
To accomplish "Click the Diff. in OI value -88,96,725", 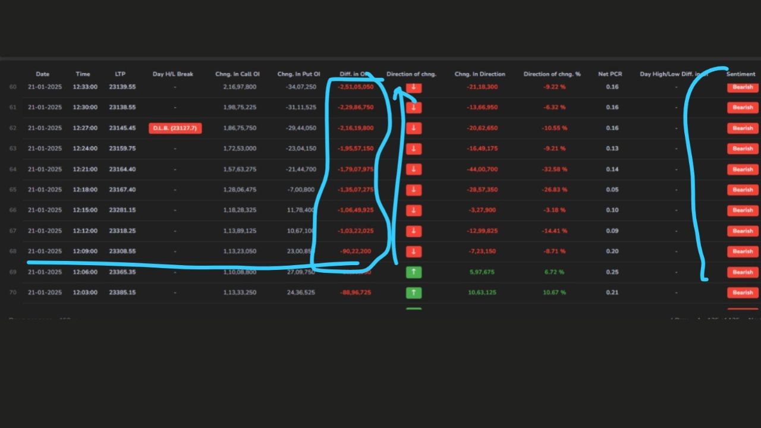I will pos(355,292).
